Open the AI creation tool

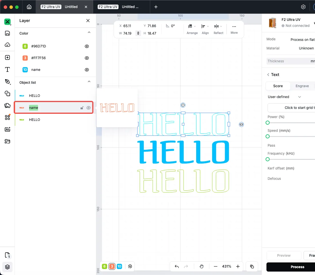7,129
